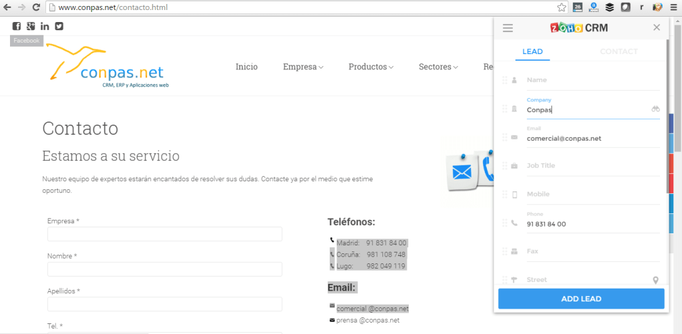This screenshot has width=682, height=334.
Task: Open the Inicio menu item
Action: [x=246, y=67]
